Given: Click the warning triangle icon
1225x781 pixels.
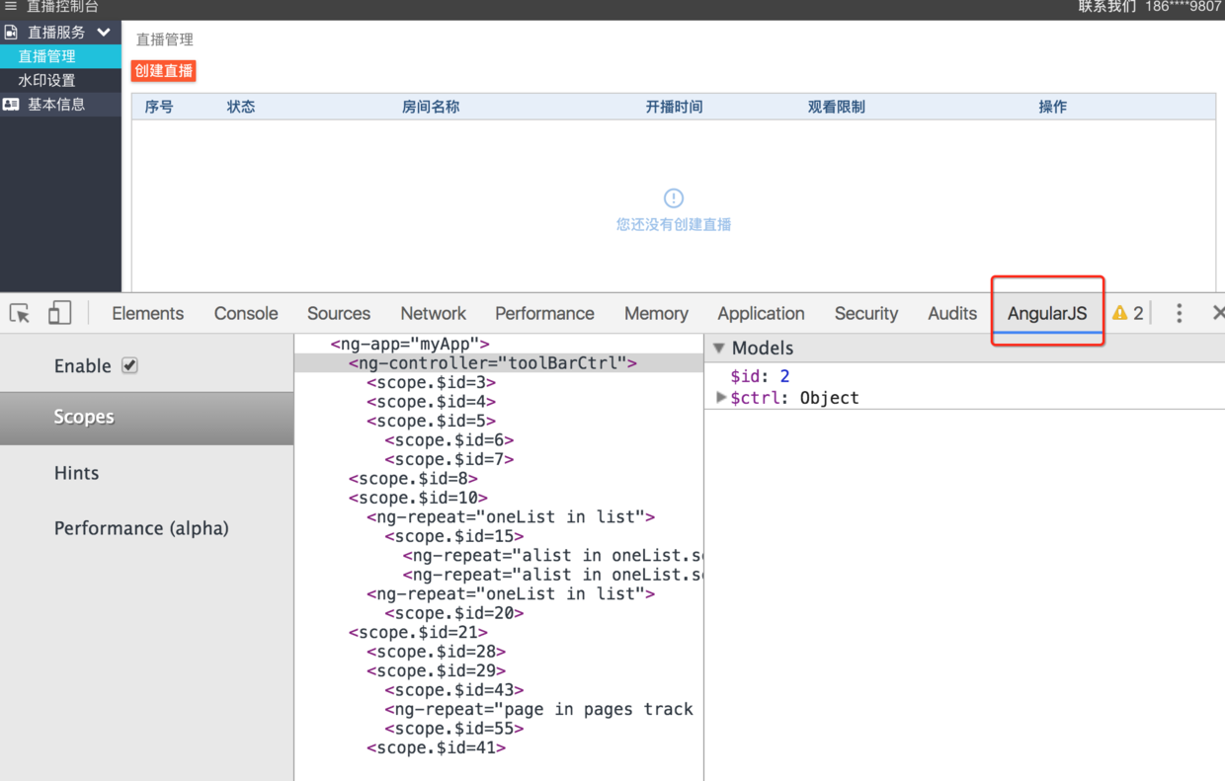Looking at the screenshot, I should (1119, 313).
